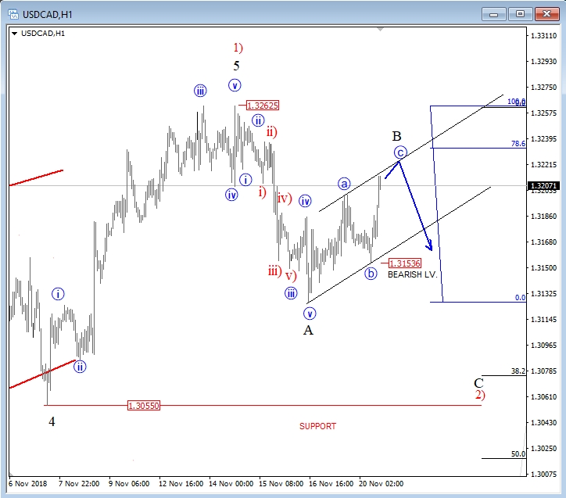Click circled iii label above the 9 Nov high
566x498 pixels.
(200, 91)
